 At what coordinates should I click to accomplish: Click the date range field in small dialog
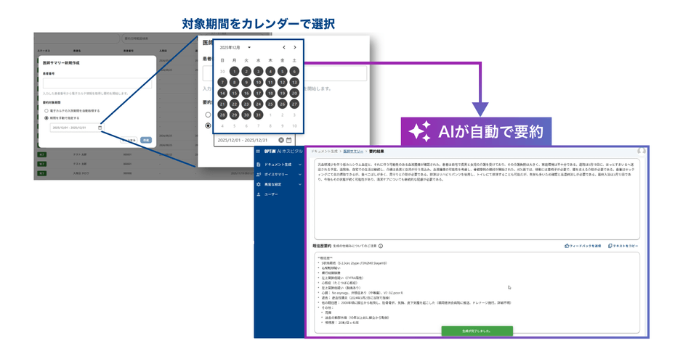(77, 128)
